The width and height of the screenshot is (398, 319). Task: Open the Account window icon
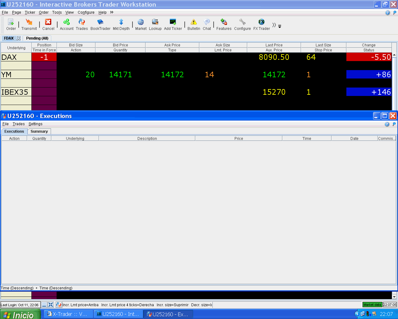click(x=67, y=24)
